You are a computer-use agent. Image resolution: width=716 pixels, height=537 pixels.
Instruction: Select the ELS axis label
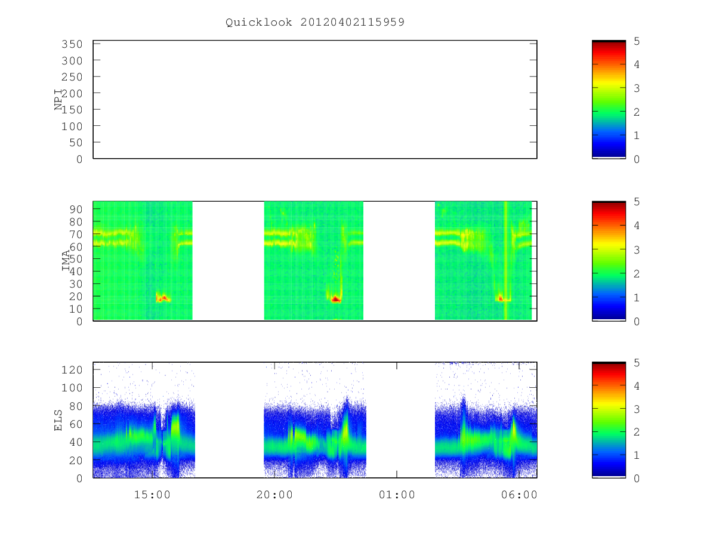point(58,420)
